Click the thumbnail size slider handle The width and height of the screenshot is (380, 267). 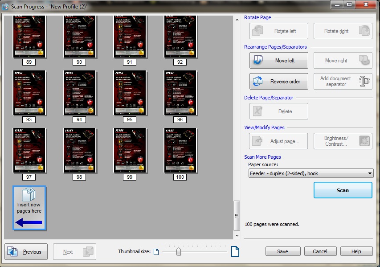click(179, 252)
